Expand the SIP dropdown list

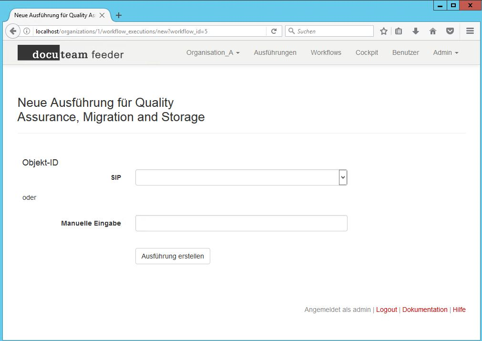click(343, 177)
